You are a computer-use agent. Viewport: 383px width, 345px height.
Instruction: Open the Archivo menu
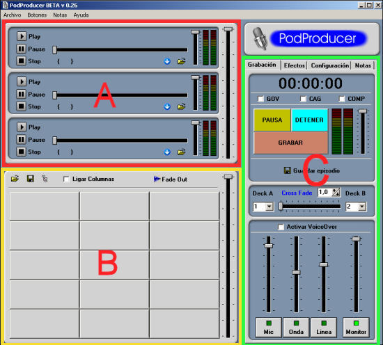(12, 15)
